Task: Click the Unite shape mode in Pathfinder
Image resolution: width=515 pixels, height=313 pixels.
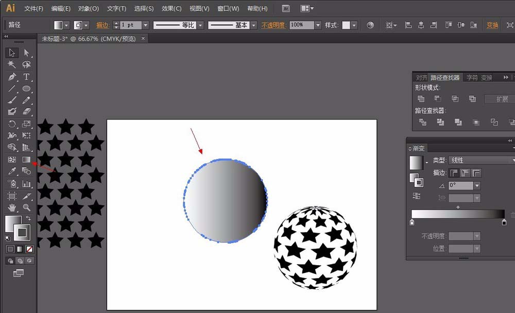Action: click(x=421, y=98)
